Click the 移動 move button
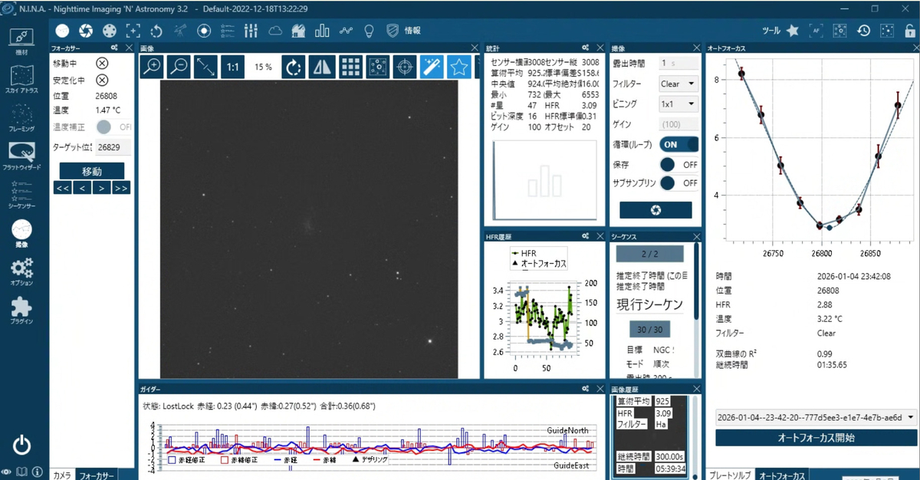 tap(92, 172)
